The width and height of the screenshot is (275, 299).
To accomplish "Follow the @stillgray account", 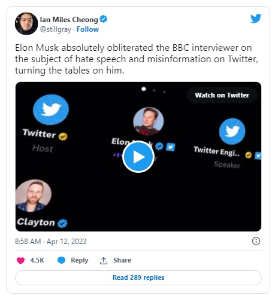I will pyautogui.click(x=87, y=29).
